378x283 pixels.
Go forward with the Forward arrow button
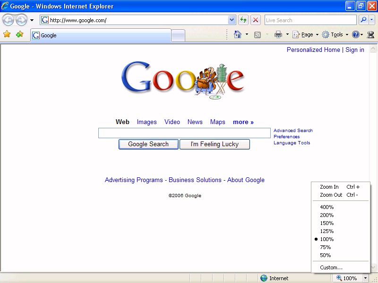click(21, 20)
